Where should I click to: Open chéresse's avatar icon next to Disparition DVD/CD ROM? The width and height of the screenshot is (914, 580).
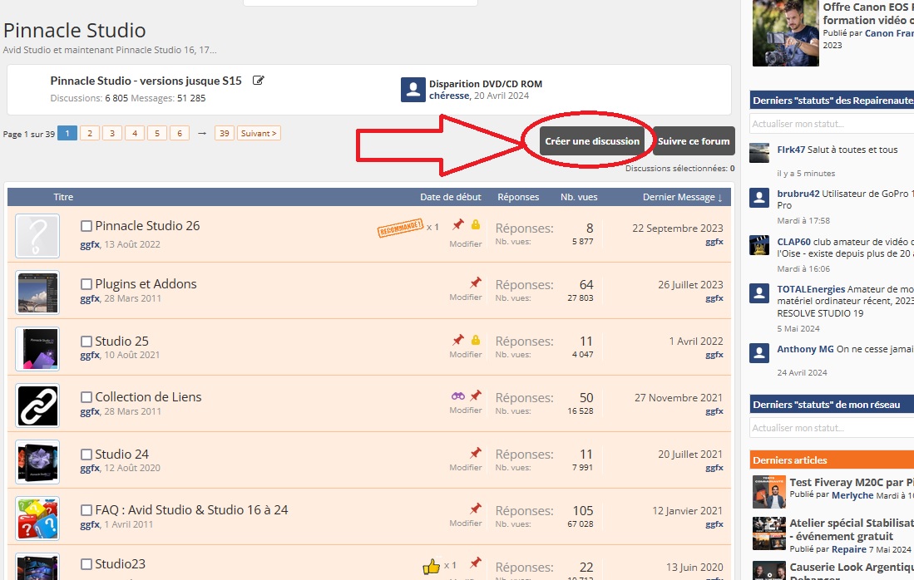coord(413,90)
